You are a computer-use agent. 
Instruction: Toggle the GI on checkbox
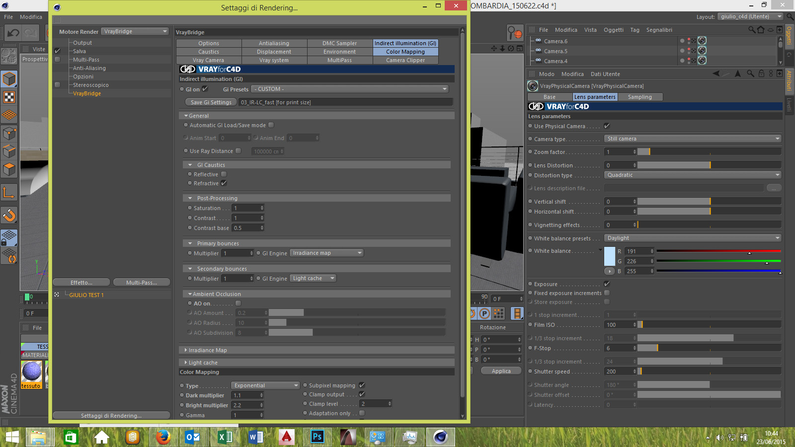(x=205, y=89)
